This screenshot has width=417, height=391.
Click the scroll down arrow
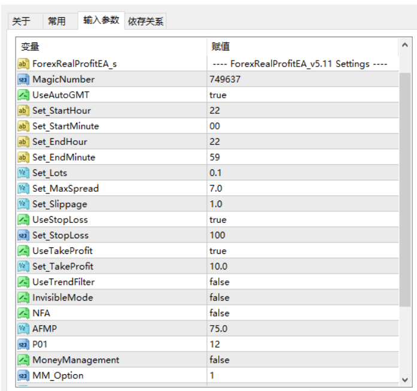tap(405, 380)
